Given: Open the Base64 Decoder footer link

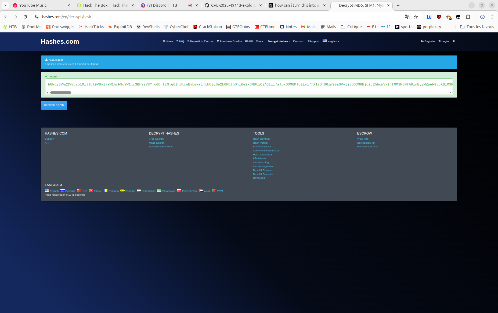Looking at the screenshot, I should tap(263, 174).
